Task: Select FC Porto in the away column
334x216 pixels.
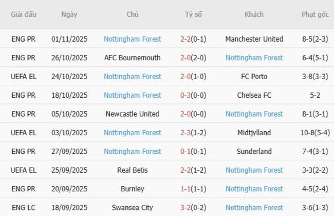Action: (x=254, y=77)
